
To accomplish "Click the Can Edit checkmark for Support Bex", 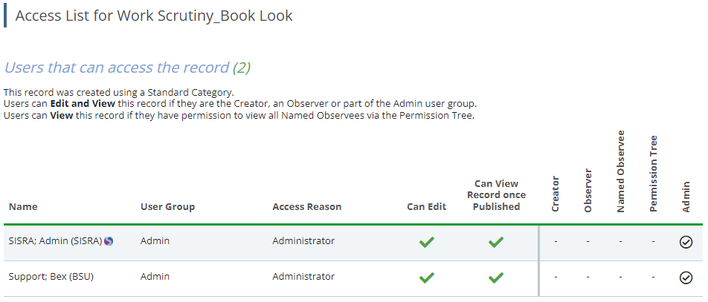I will point(427,278).
